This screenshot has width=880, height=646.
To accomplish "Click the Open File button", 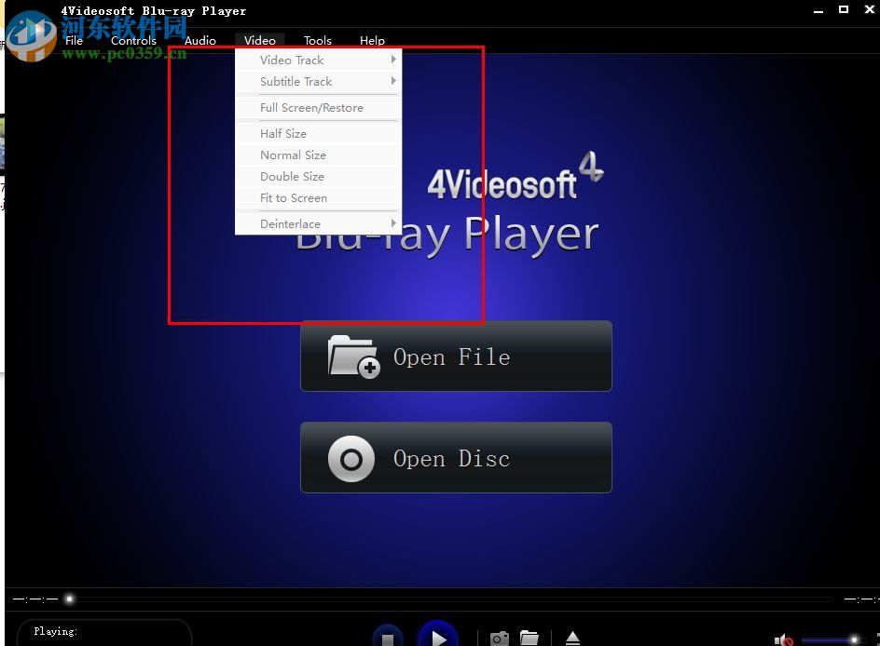I will pos(456,357).
